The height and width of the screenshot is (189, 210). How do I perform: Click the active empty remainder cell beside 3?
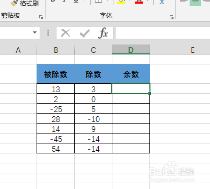[131, 88]
